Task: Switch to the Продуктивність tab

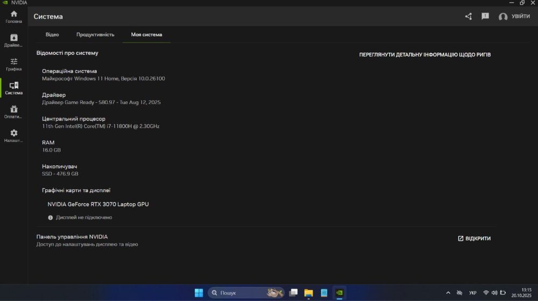Action: [x=95, y=34]
